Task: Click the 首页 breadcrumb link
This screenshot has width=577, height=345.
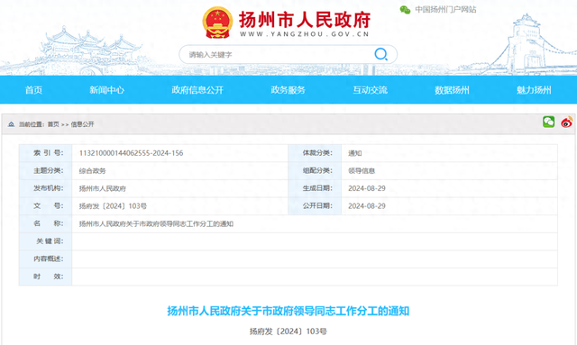Action: pyautogui.click(x=53, y=124)
